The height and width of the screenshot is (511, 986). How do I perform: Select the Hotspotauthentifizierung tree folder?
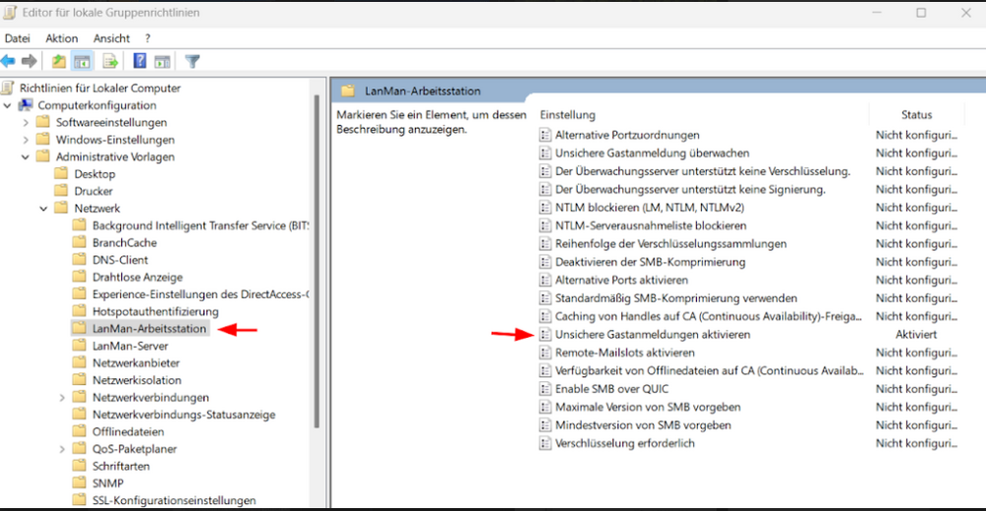click(156, 311)
